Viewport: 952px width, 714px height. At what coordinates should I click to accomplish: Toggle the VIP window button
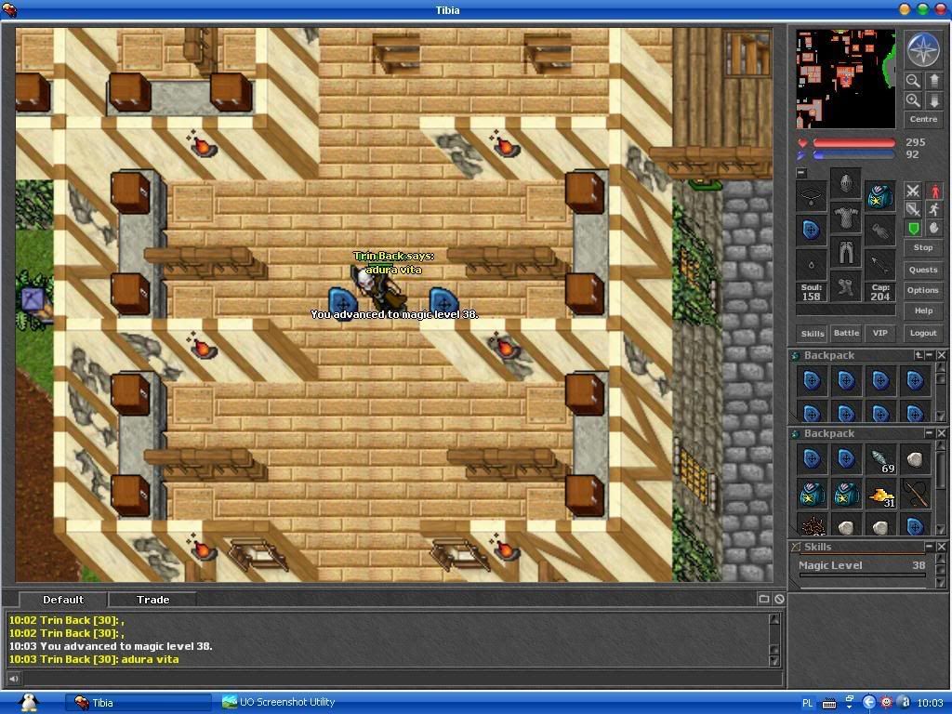click(879, 334)
